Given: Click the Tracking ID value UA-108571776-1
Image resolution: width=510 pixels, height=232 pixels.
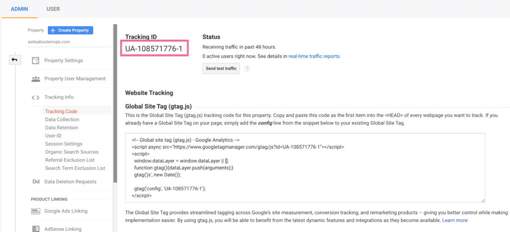Looking at the screenshot, I should click(154, 49).
